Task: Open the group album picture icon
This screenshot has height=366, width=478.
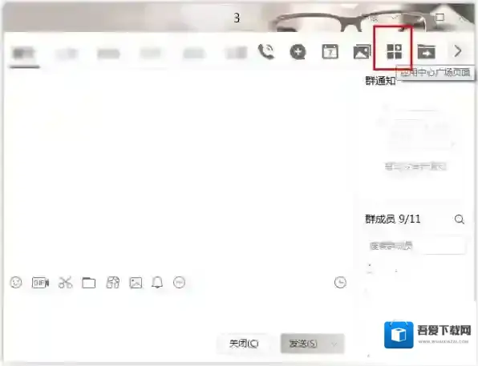Action: (x=362, y=51)
